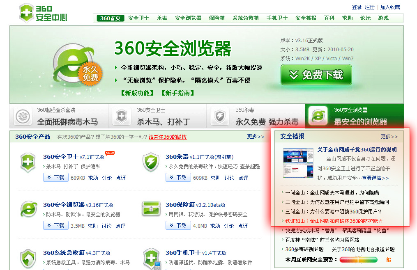Open the 【新版功能】 link
This screenshot has width=417, height=270.
137,93
